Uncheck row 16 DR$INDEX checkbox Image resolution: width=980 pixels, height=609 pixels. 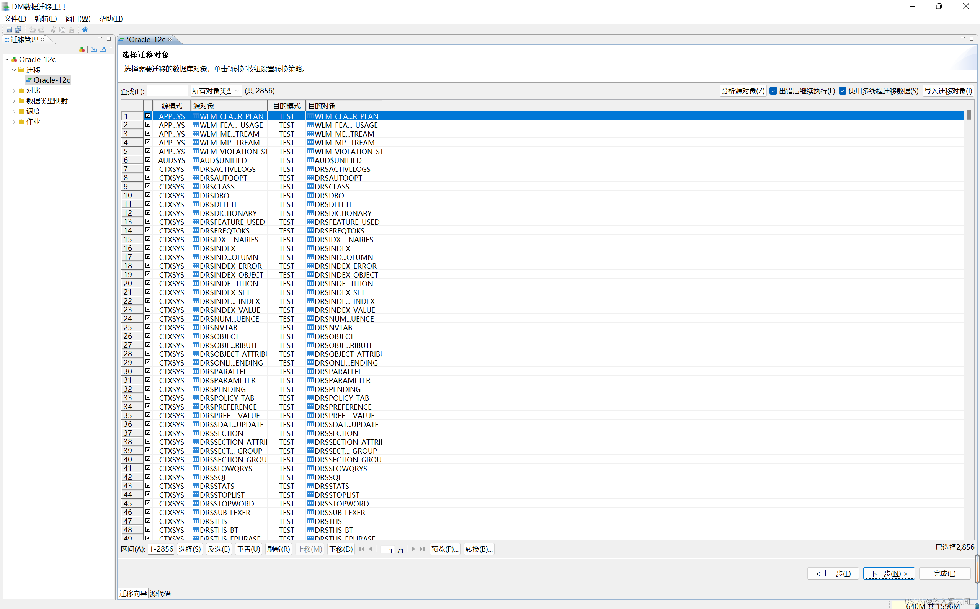tap(148, 248)
